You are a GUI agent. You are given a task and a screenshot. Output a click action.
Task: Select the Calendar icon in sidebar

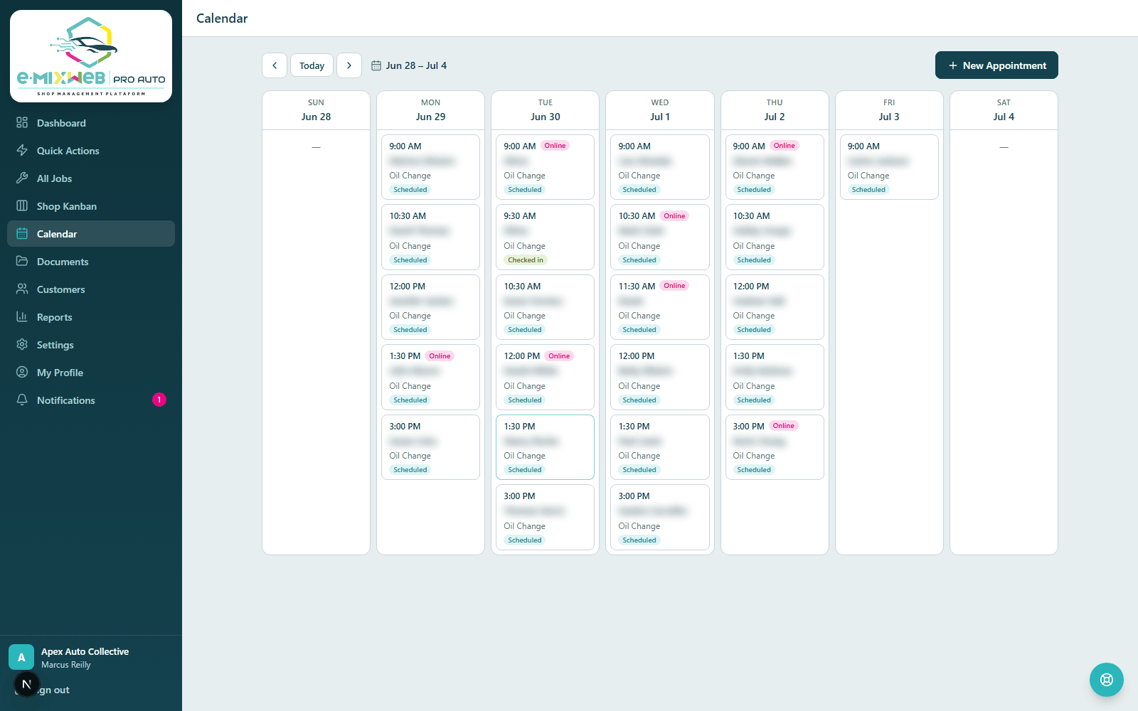coord(22,234)
